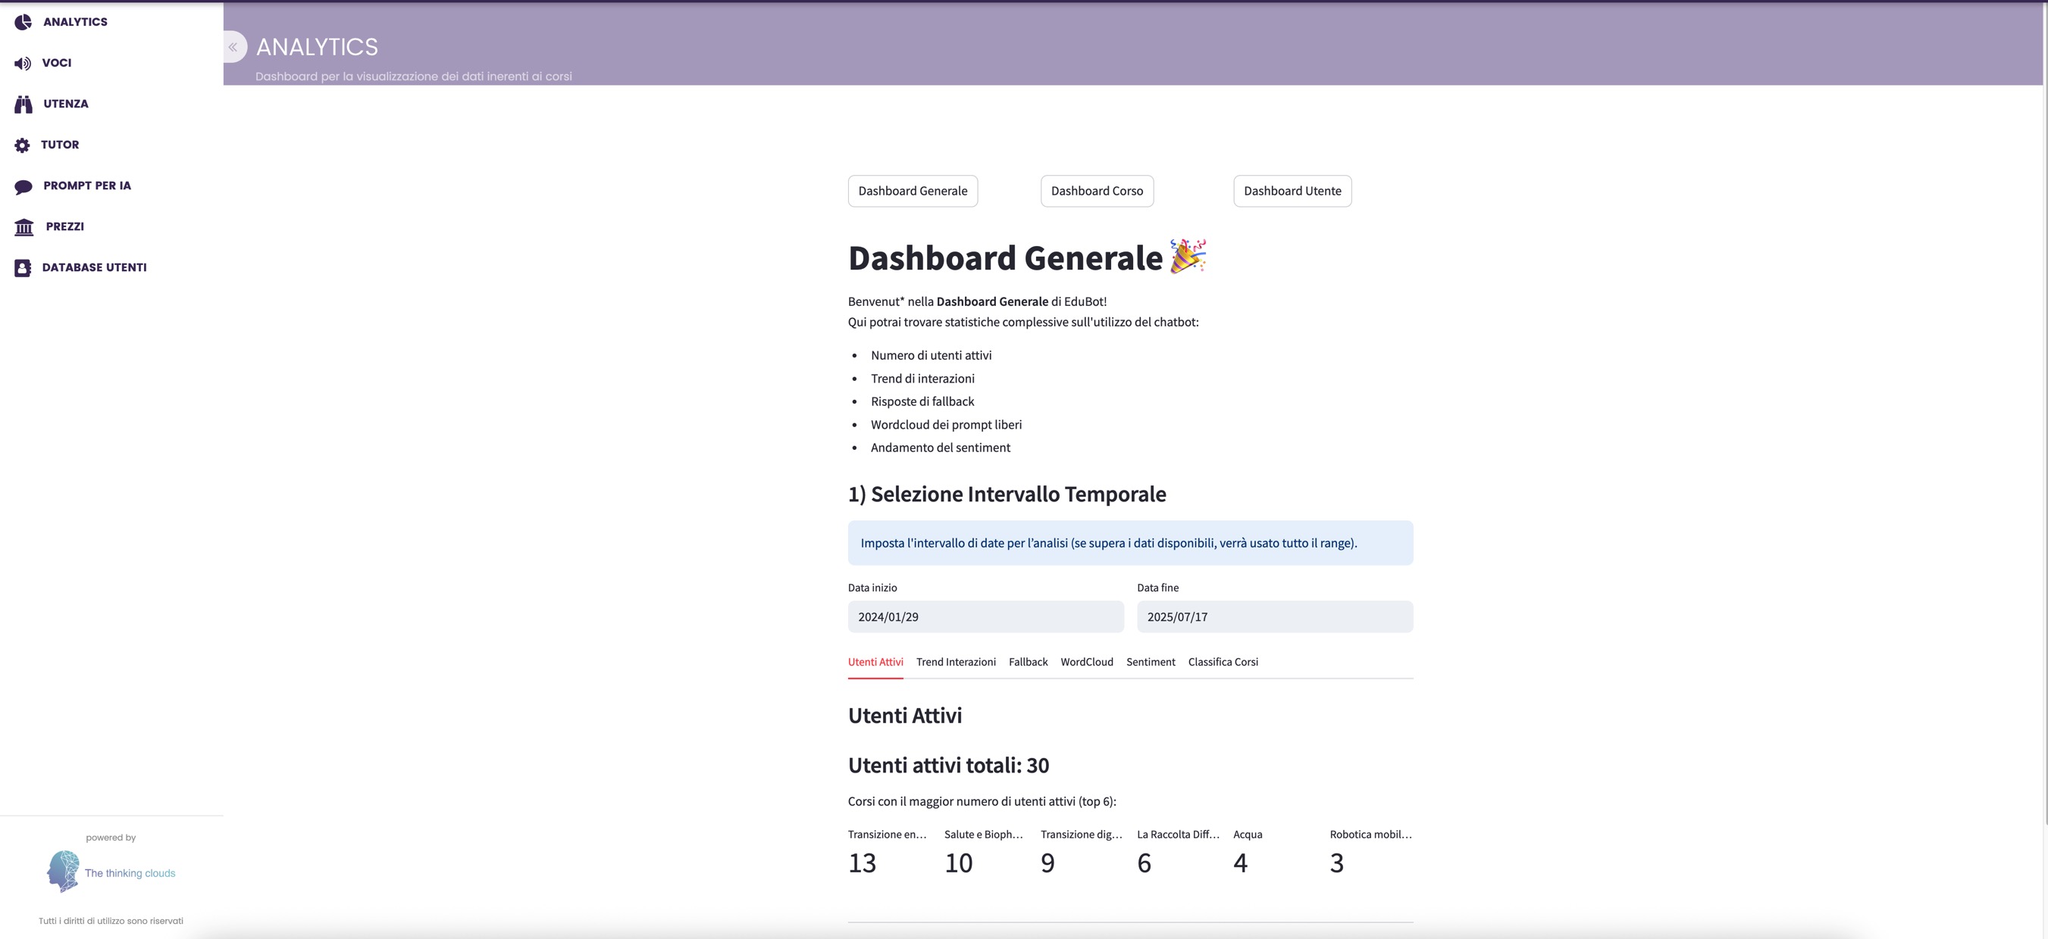The height and width of the screenshot is (939, 2048).
Task: Click the Database Utenti contact icon
Action: tap(23, 269)
